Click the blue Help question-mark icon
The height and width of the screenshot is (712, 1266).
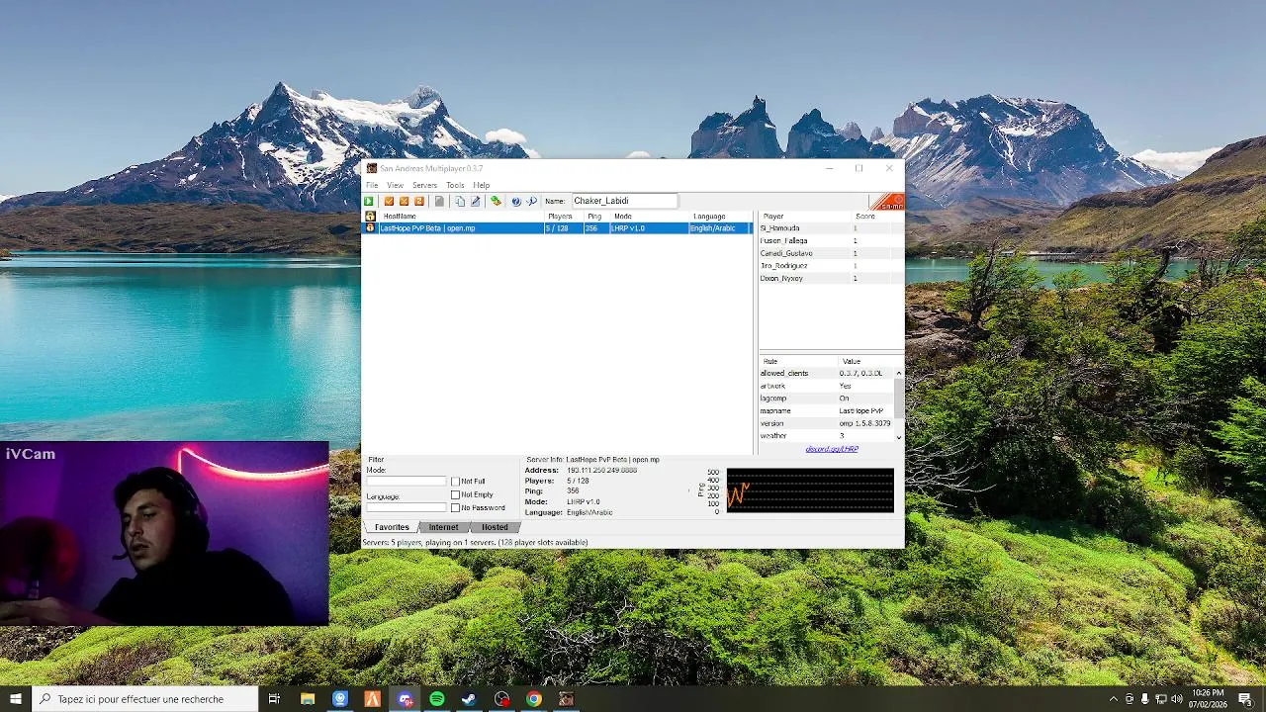(x=516, y=201)
